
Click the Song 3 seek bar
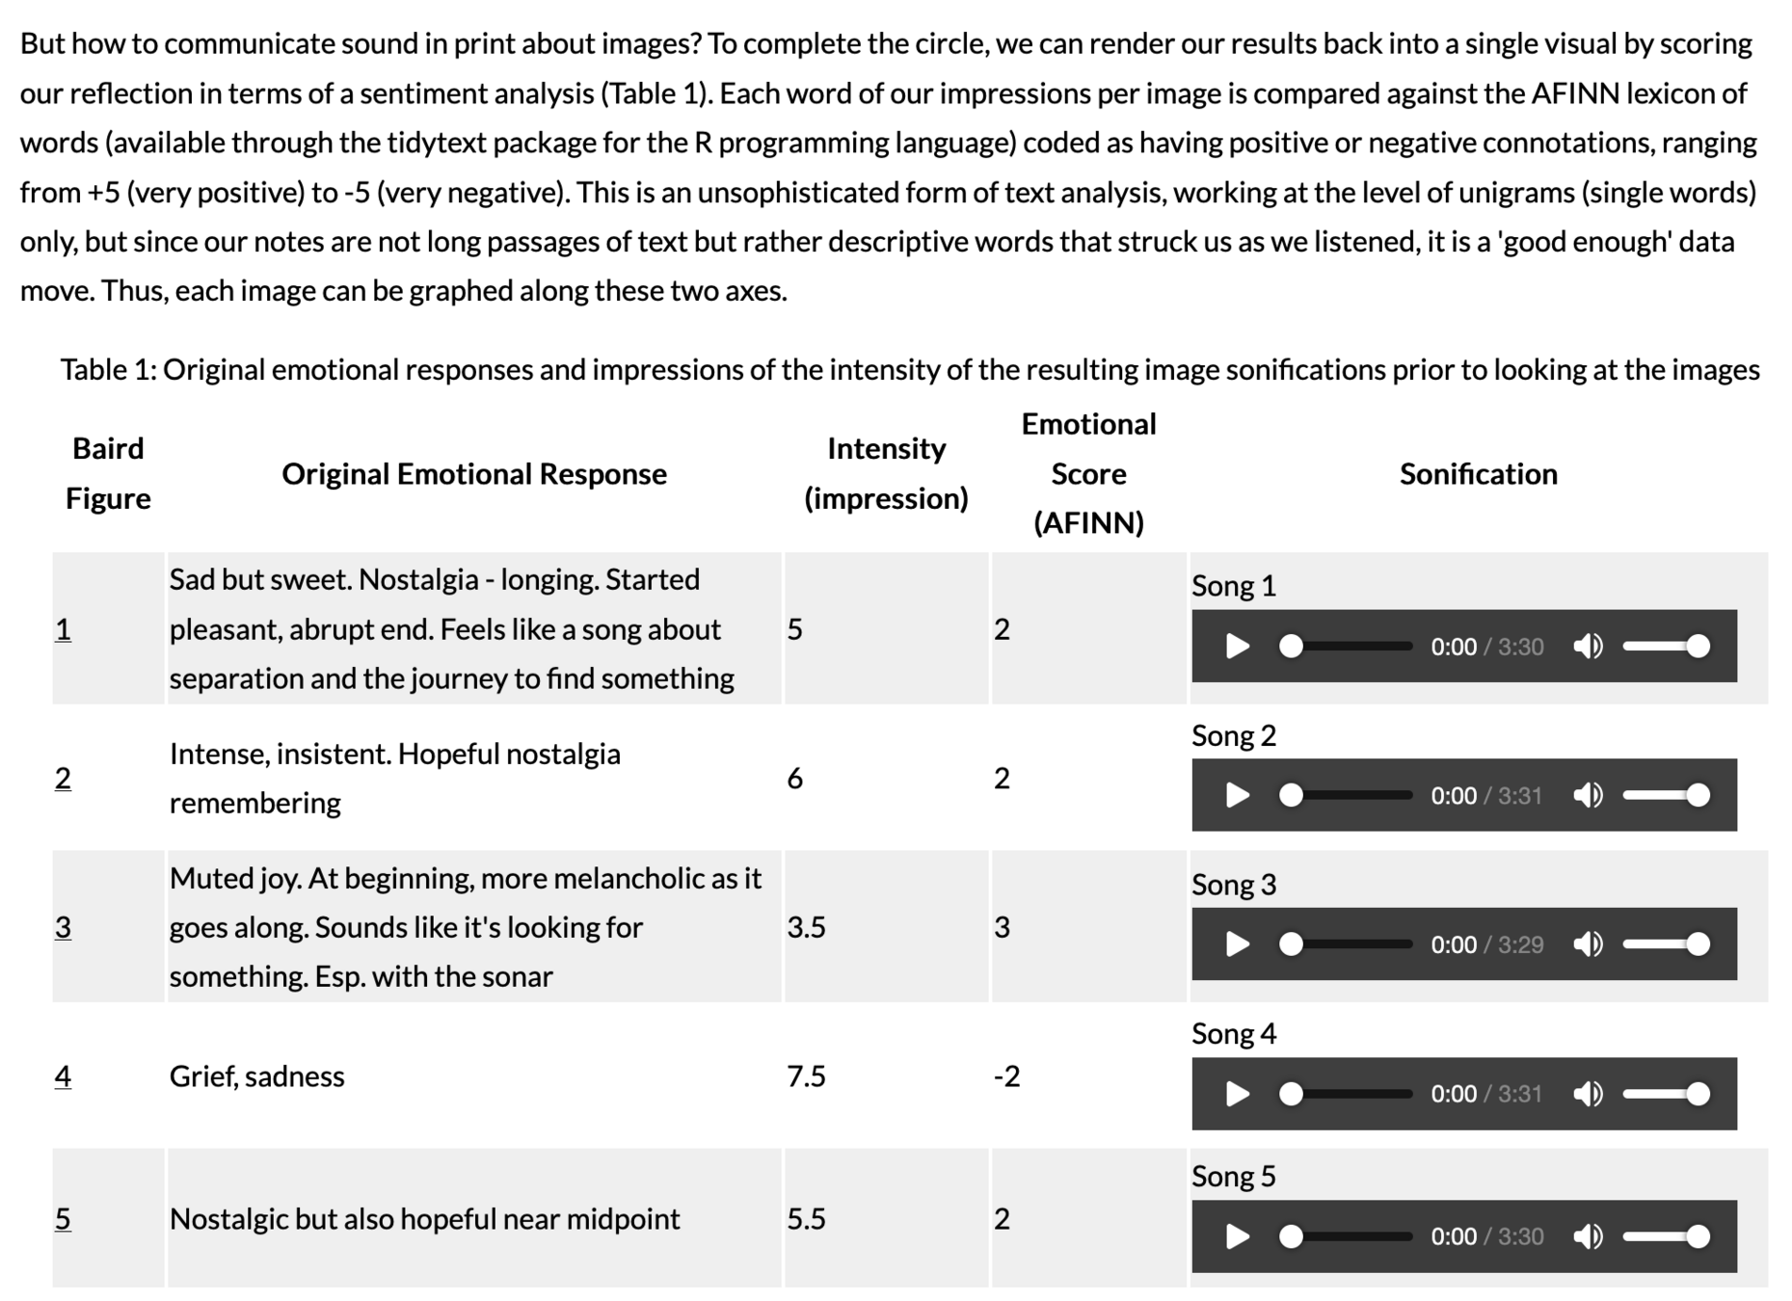pyautogui.click(x=1346, y=944)
